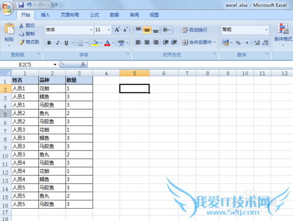
Task: Undo the last action
Action: 29,5
